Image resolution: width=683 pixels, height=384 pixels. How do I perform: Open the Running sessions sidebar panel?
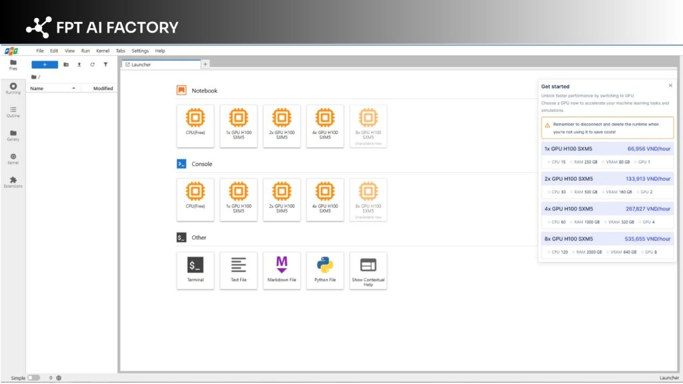(13, 89)
